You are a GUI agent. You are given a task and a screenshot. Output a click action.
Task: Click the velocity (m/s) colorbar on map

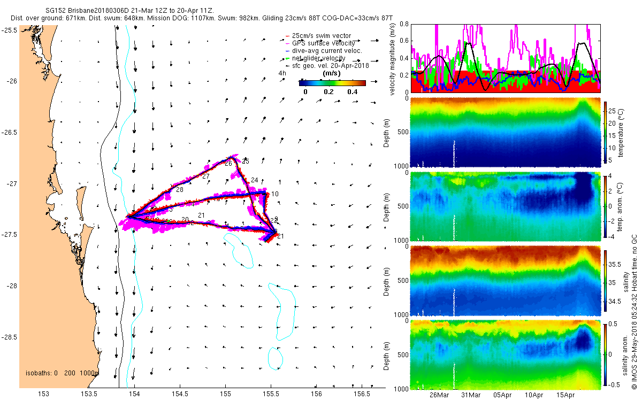click(x=332, y=83)
